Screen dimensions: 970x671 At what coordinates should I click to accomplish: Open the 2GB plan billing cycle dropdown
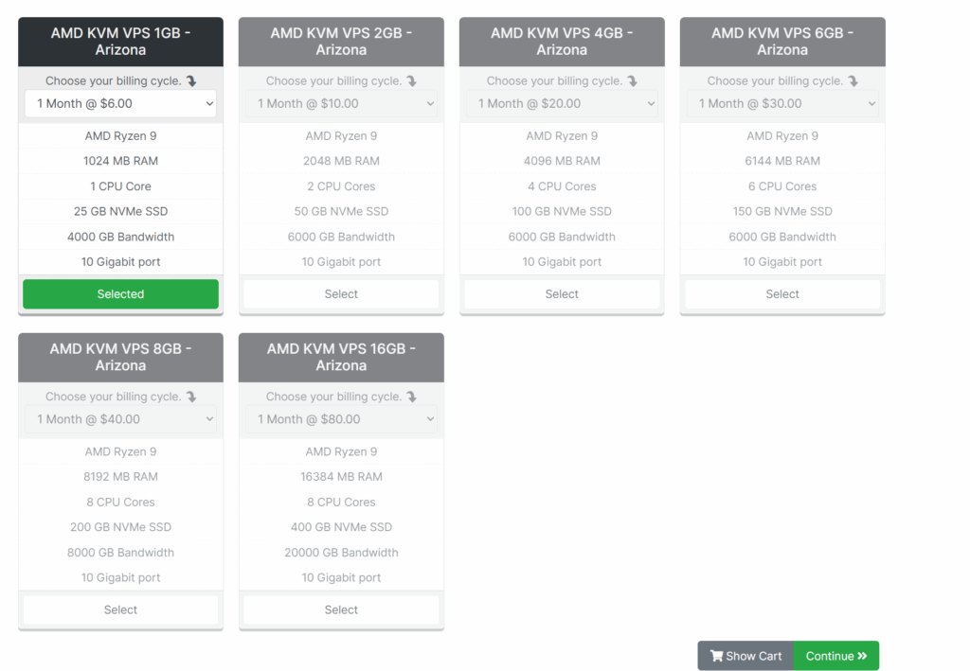pyautogui.click(x=341, y=104)
